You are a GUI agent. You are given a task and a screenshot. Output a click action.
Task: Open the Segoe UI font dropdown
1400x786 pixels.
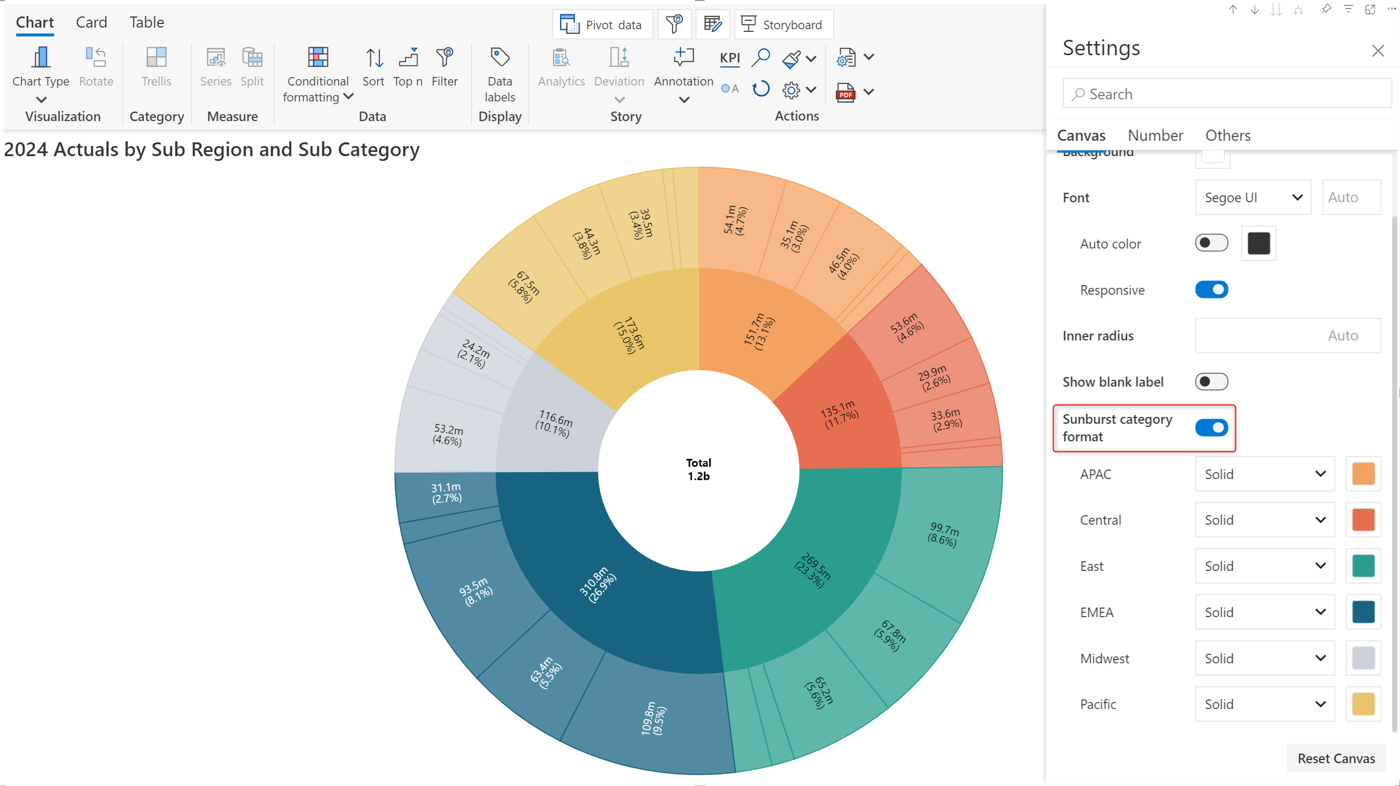click(x=1253, y=198)
